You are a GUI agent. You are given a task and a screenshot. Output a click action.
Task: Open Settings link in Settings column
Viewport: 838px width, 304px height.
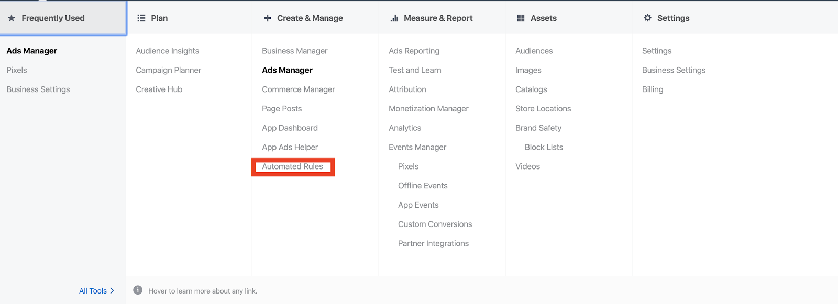(657, 51)
